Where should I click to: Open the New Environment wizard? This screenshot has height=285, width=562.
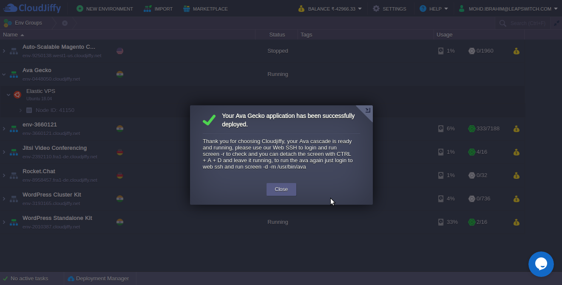(x=105, y=8)
